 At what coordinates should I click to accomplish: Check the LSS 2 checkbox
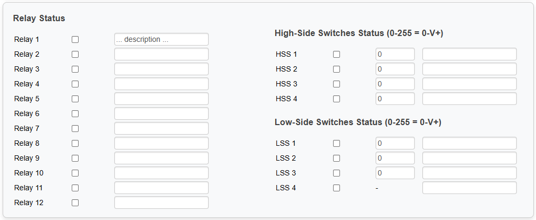[336, 158]
